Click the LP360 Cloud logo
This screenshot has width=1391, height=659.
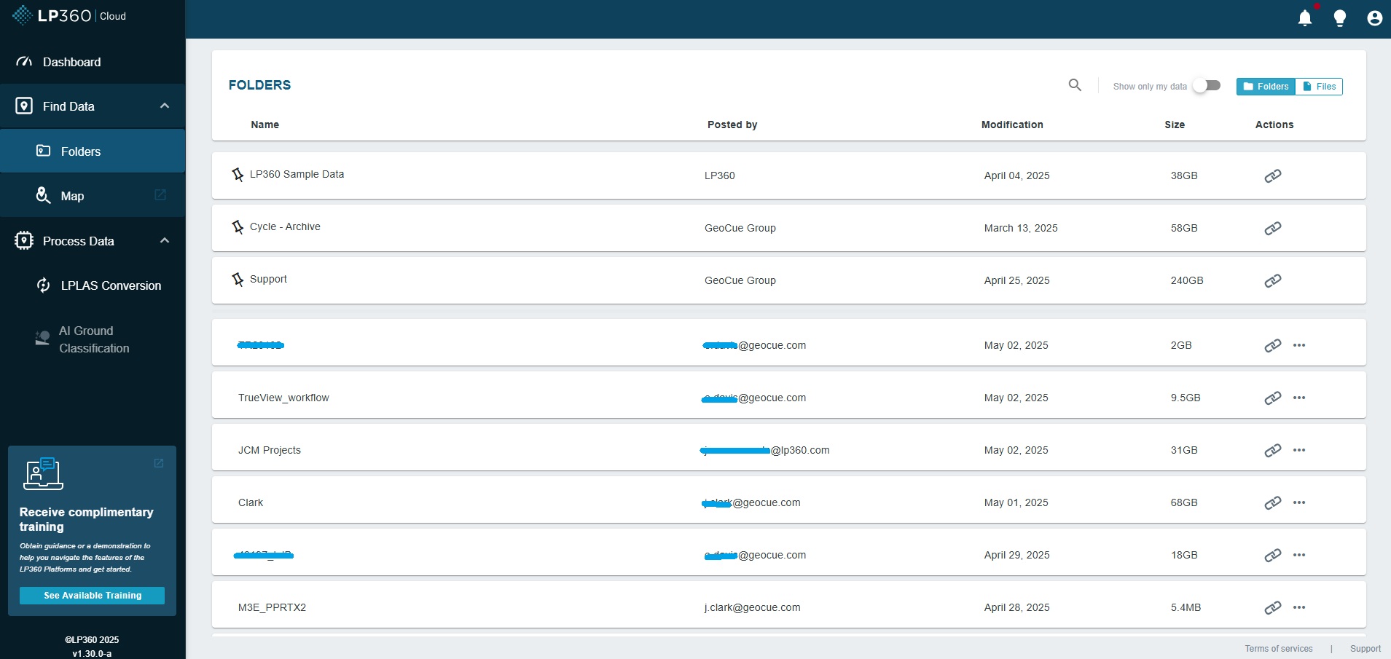pyautogui.click(x=69, y=15)
